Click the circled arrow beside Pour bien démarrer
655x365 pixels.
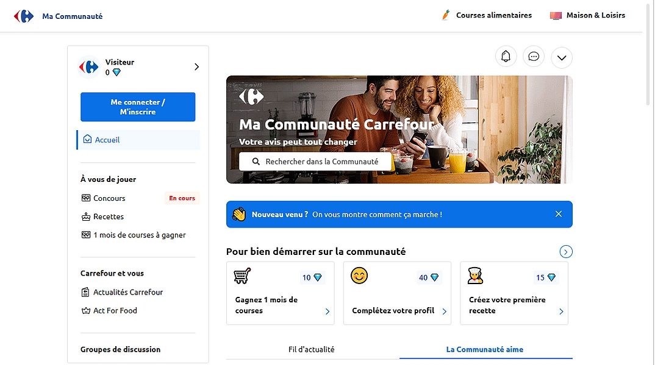566,252
